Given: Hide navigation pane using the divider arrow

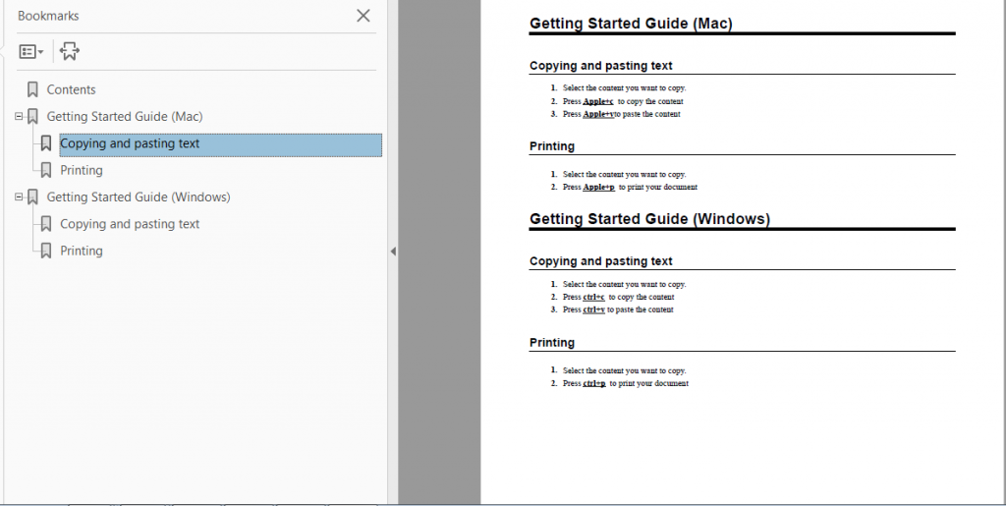Looking at the screenshot, I should tap(393, 252).
